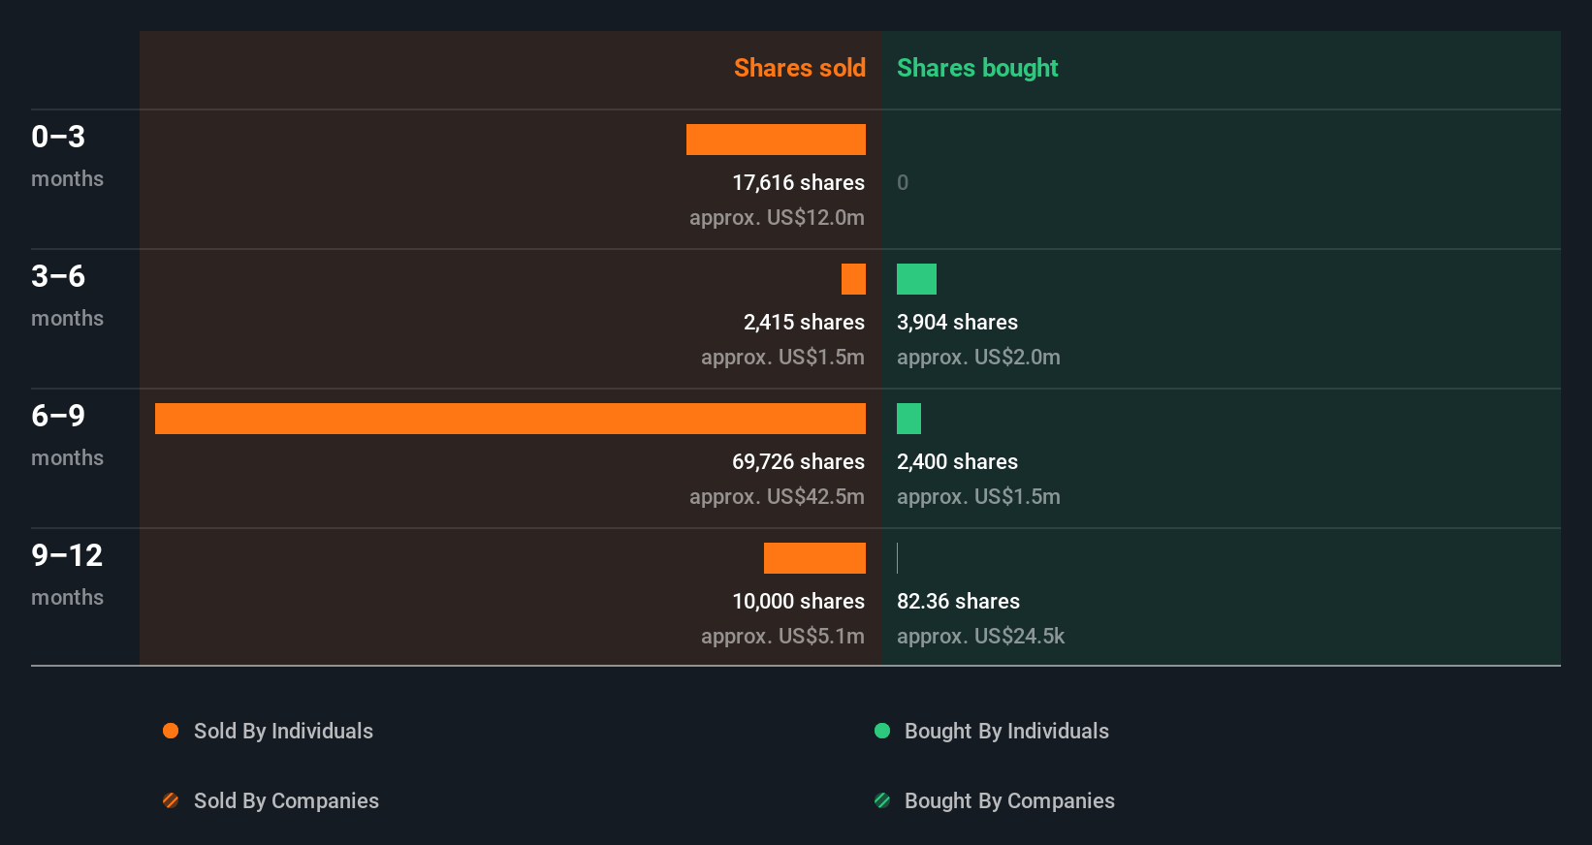Click the 6–9 months orange sold bar
This screenshot has height=845, width=1592.
(x=510, y=419)
